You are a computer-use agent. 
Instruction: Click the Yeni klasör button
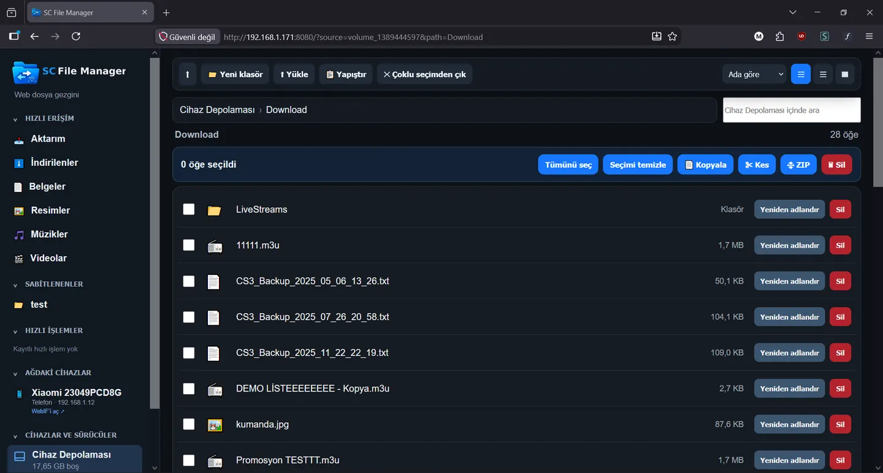click(x=235, y=74)
